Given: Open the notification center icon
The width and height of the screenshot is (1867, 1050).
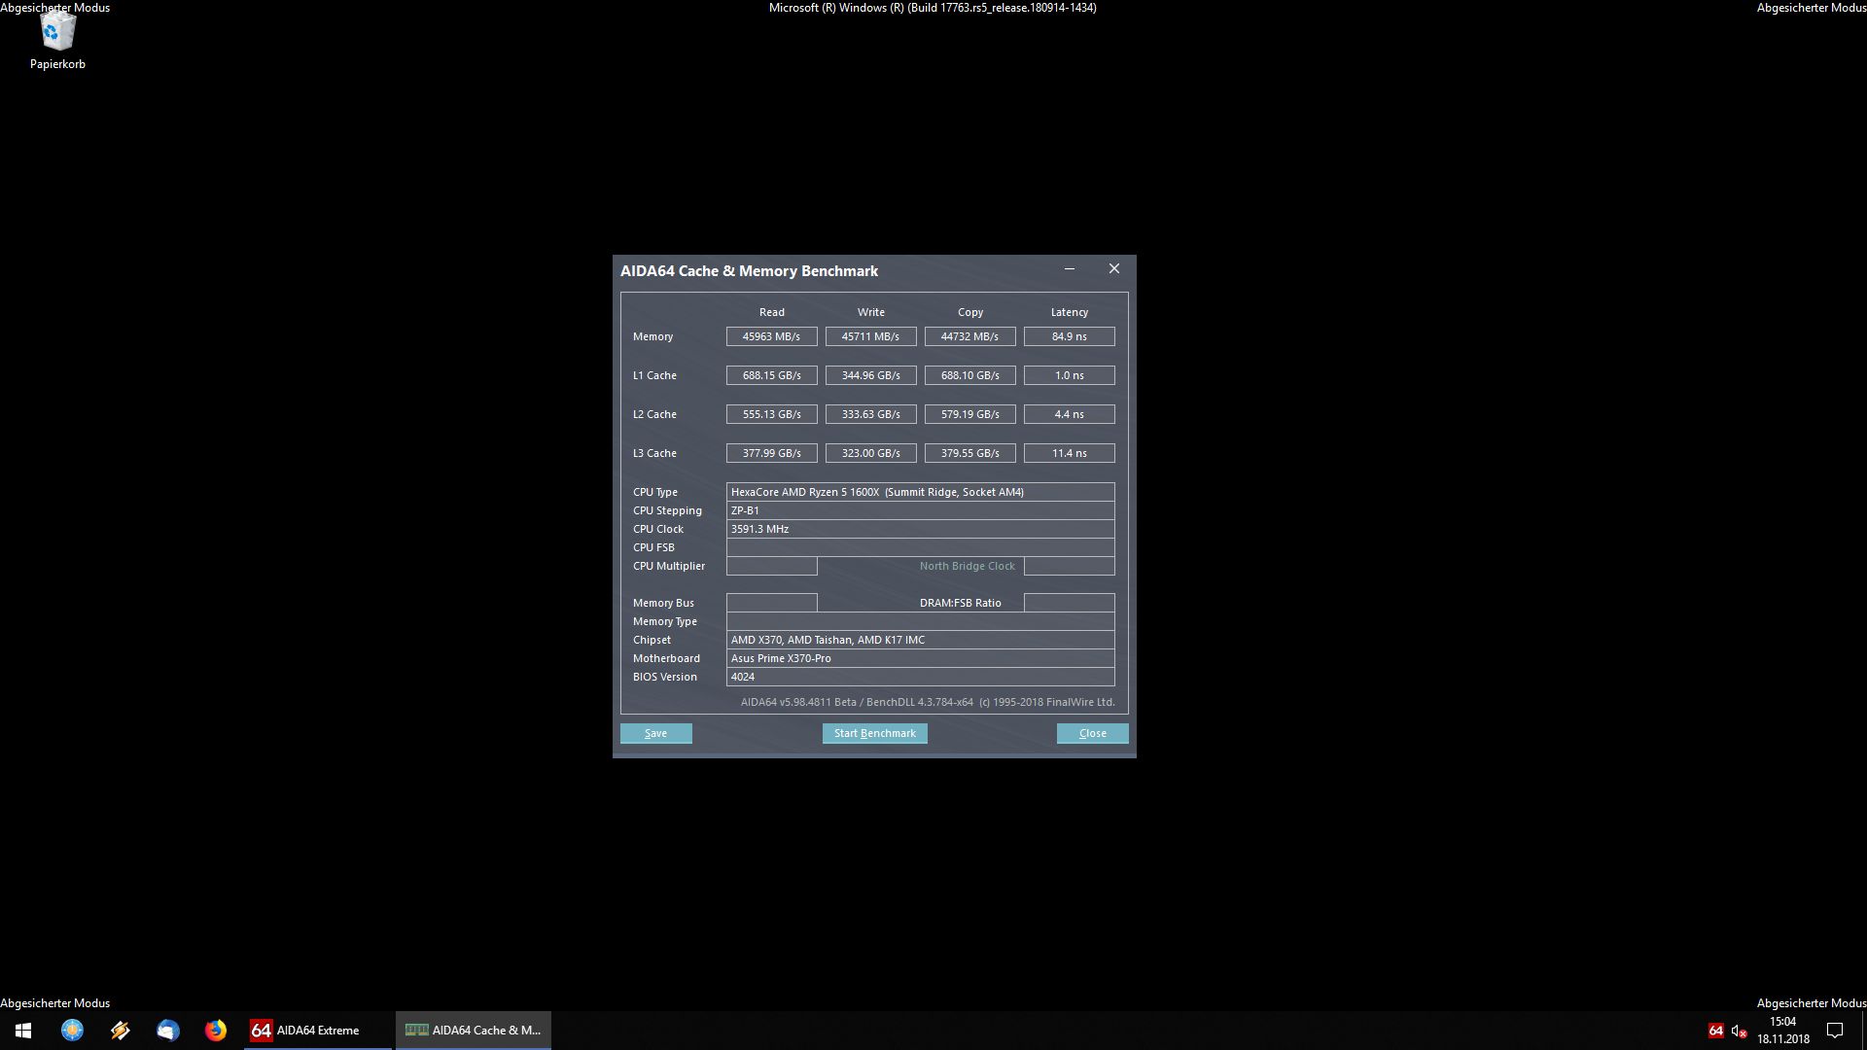Looking at the screenshot, I should 1835,1031.
